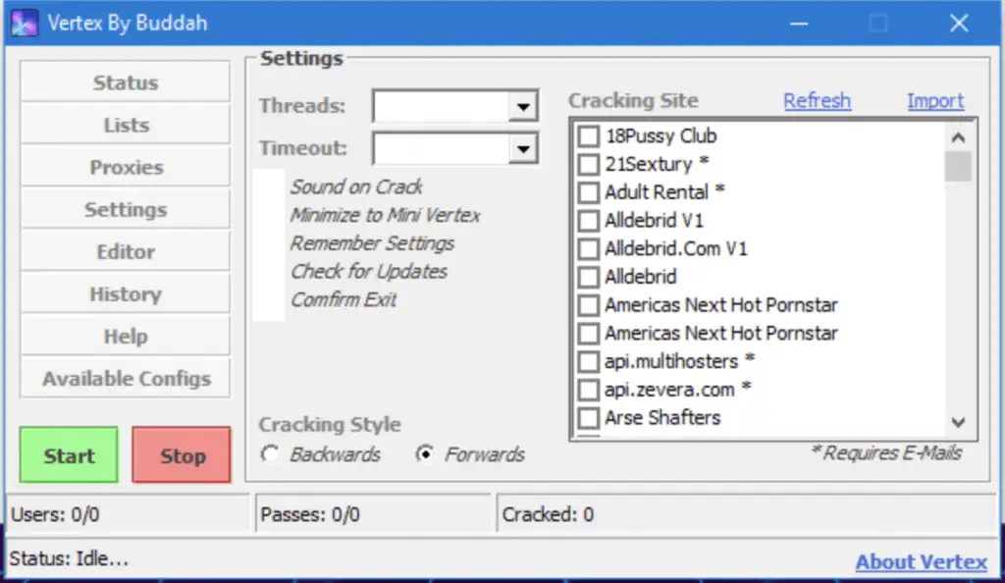Check the api.zevera.com checkbox
This screenshot has width=1005, height=583.
pyautogui.click(x=588, y=390)
